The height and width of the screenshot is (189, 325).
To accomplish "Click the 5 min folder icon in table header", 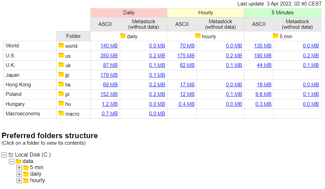I will coord(276,36).
